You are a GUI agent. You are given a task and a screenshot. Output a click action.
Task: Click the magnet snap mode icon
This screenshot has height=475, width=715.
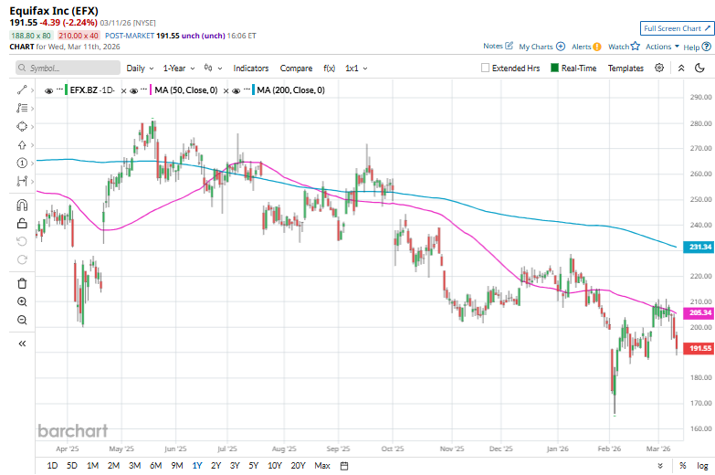click(x=22, y=205)
